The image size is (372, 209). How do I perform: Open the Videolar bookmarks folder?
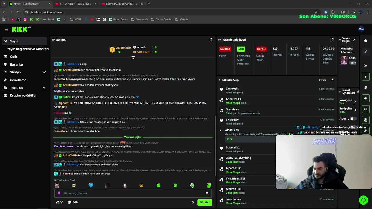[x=182, y=19]
